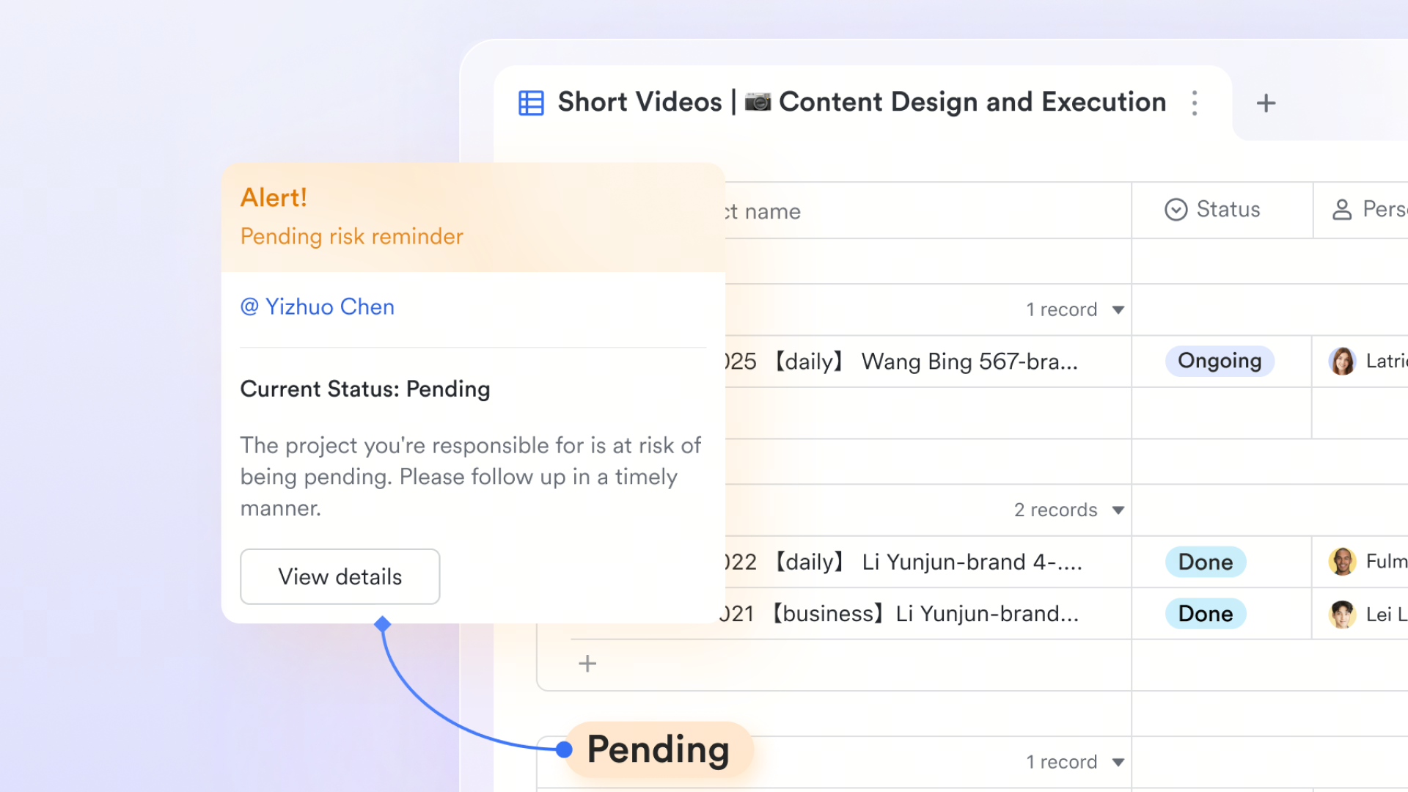Click the View details button

[340, 576]
